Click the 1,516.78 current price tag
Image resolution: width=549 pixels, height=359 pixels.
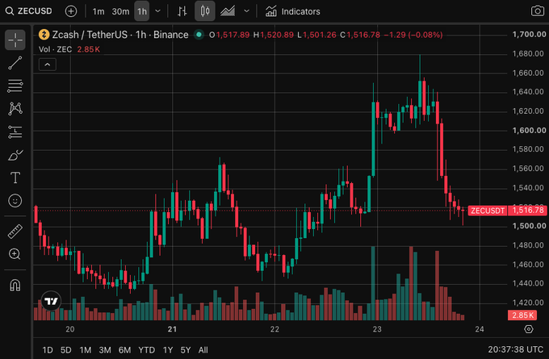pyautogui.click(x=528, y=211)
